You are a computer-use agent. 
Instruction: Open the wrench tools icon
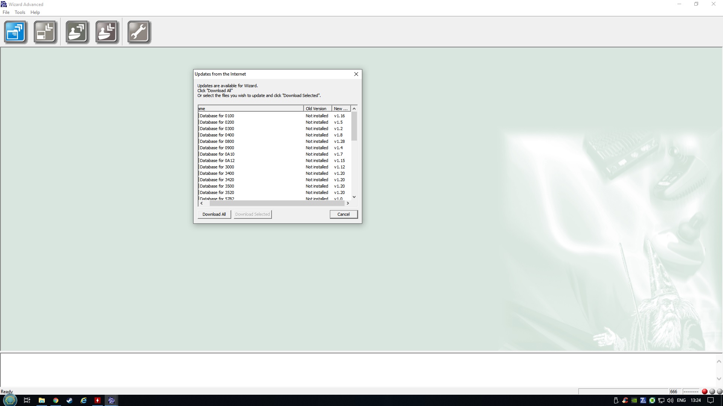(139, 32)
